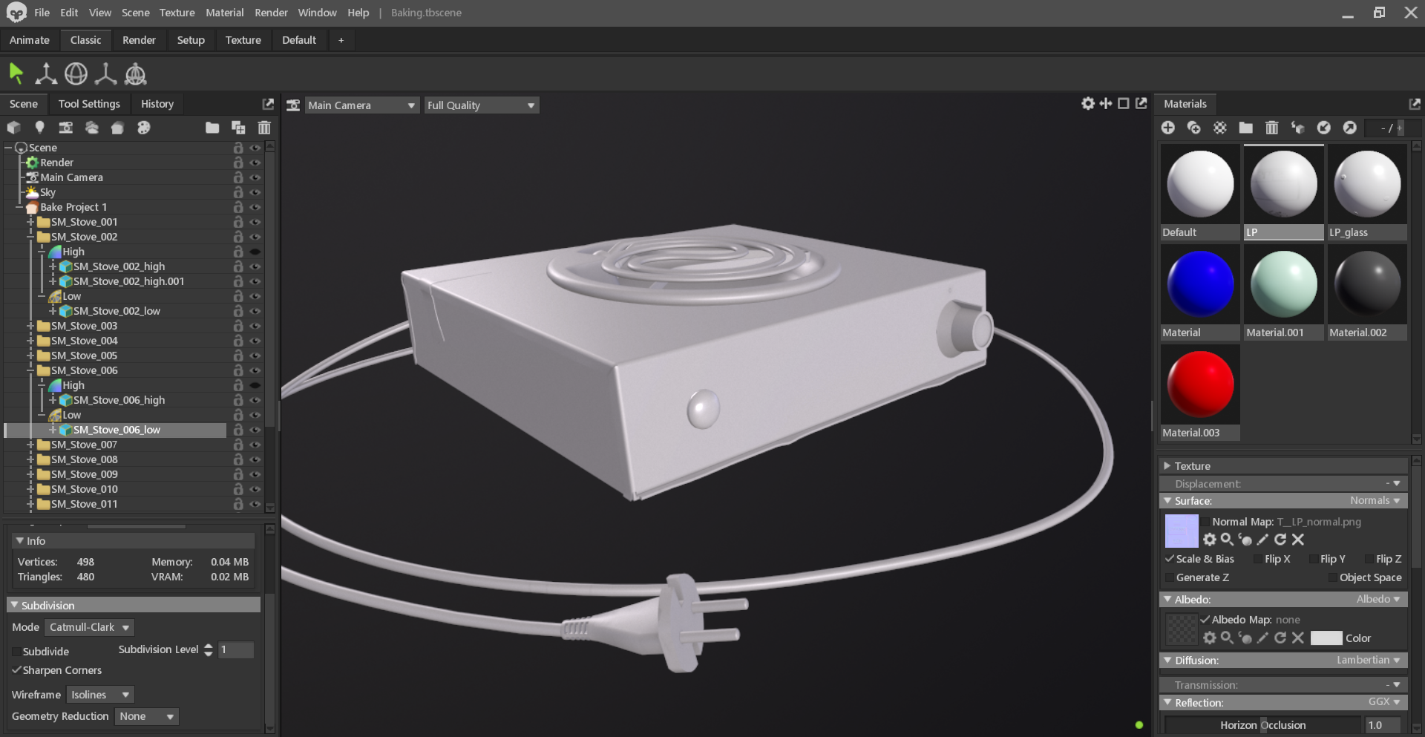
Task: Enable the Flip X checkbox
Action: tap(1258, 559)
